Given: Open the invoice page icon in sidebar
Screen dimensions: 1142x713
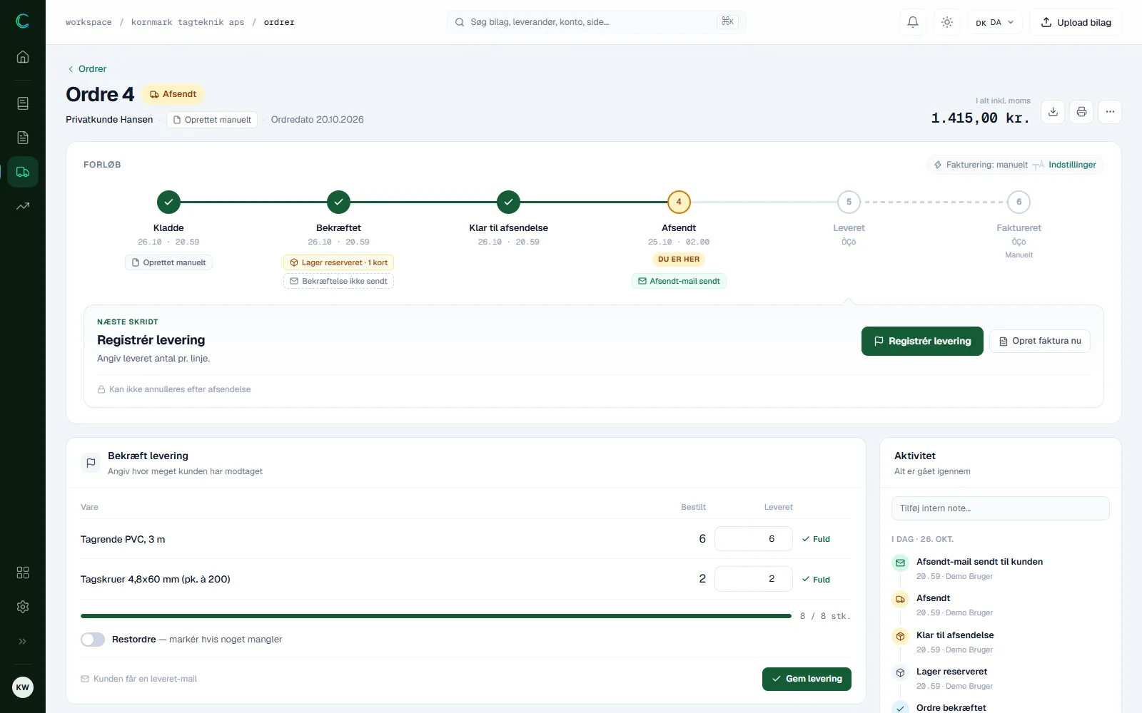Looking at the screenshot, I should (x=23, y=138).
